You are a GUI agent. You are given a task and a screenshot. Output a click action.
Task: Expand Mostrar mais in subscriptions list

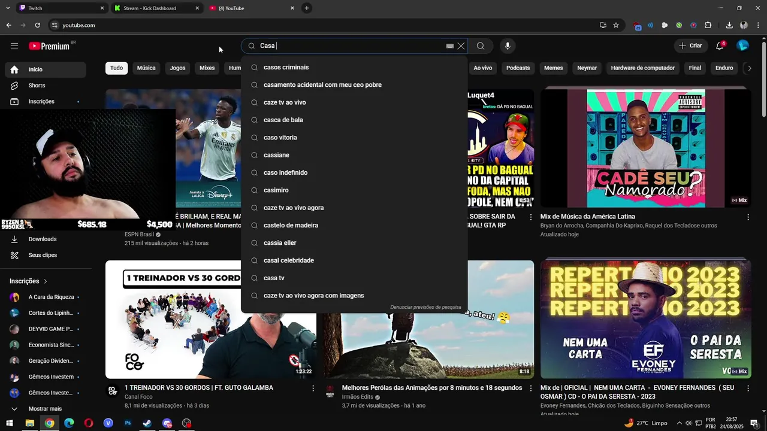point(46,409)
